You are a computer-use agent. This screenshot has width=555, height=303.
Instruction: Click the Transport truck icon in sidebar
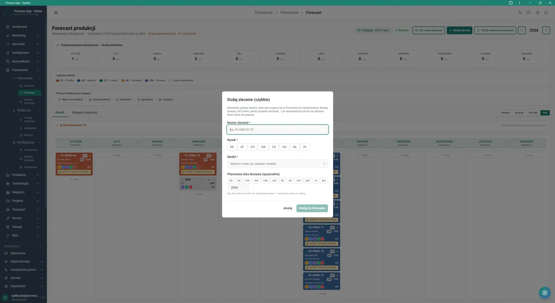coord(8,210)
